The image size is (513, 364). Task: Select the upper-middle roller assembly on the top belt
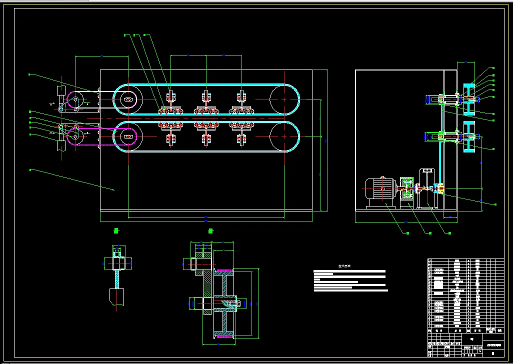206,102
